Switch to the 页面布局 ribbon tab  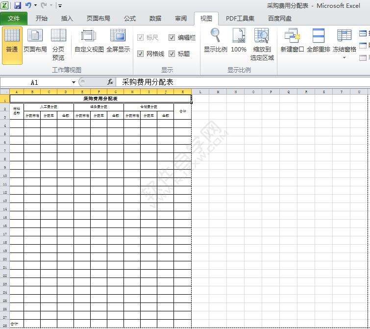(98, 19)
